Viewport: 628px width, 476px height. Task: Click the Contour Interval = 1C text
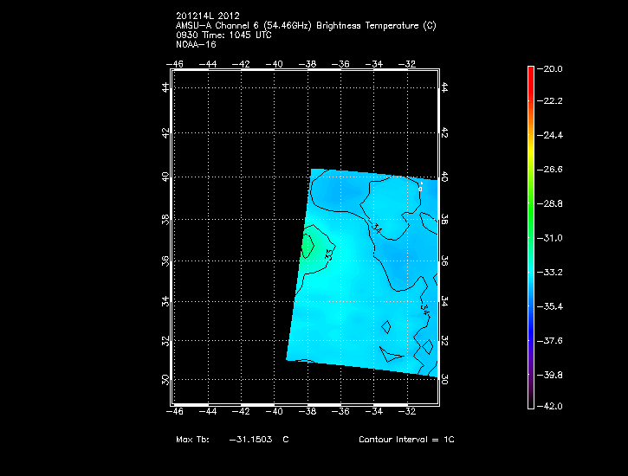coord(406,440)
